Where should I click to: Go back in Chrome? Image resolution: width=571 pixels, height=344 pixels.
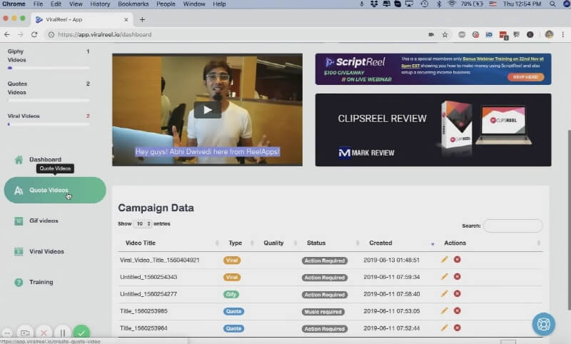pyautogui.click(x=7, y=34)
